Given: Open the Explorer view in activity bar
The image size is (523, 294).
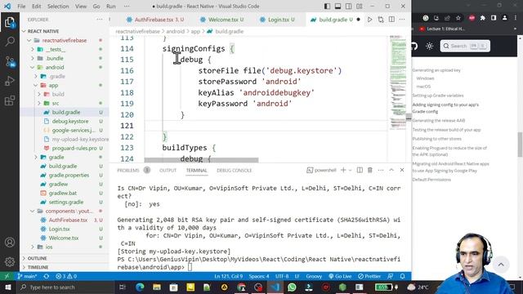Looking at the screenshot, I should pyautogui.click(x=10, y=22).
